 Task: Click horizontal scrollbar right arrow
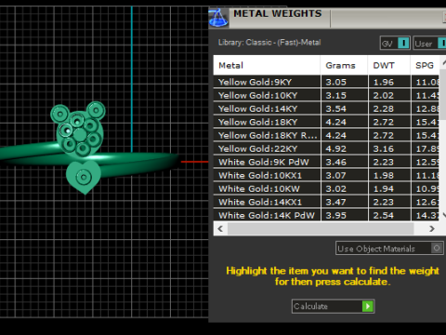pos(432,229)
